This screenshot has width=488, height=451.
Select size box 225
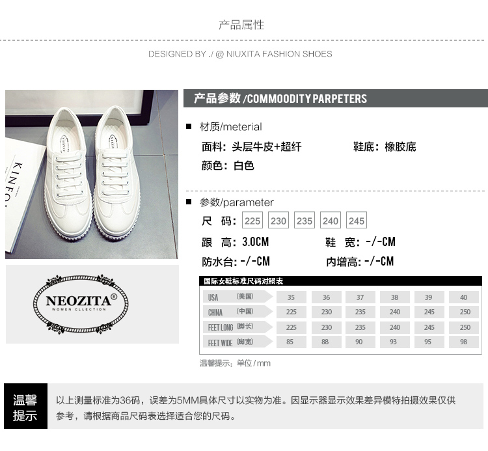tap(252, 221)
